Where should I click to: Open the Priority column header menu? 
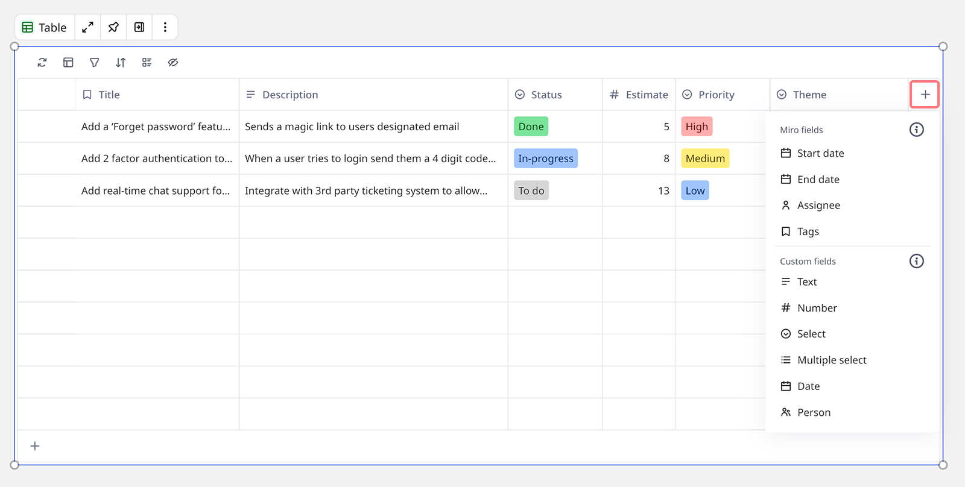point(716,95)
